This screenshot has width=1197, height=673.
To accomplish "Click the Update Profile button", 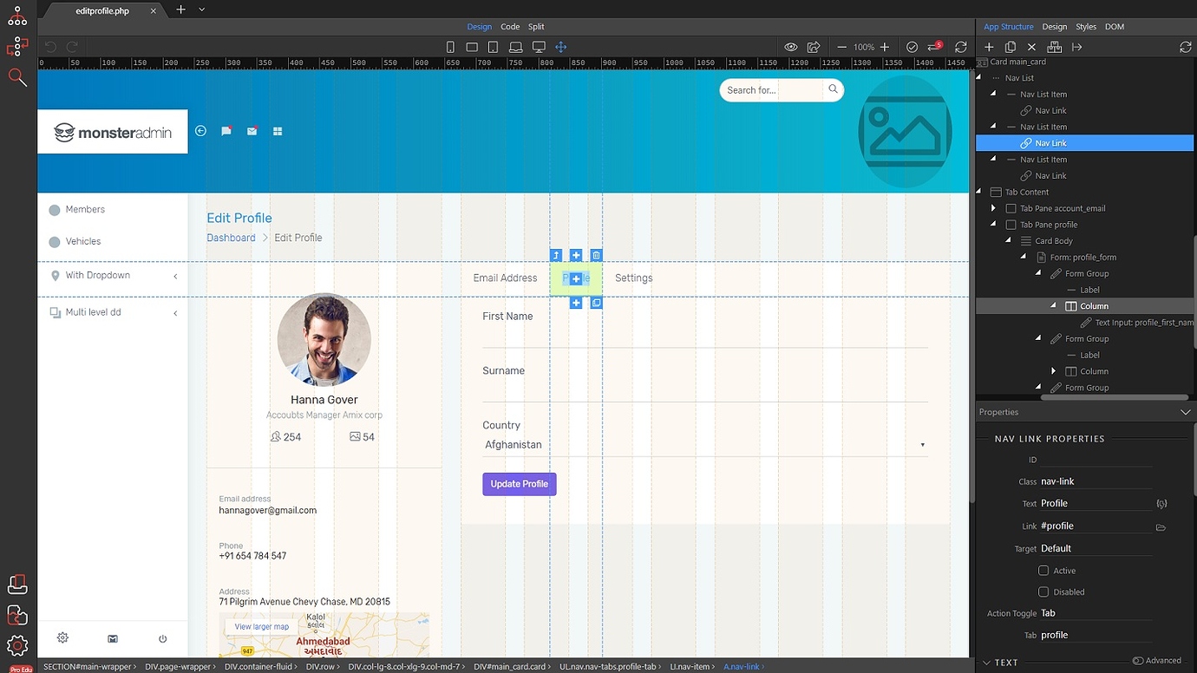I will [x=519, y=483].
